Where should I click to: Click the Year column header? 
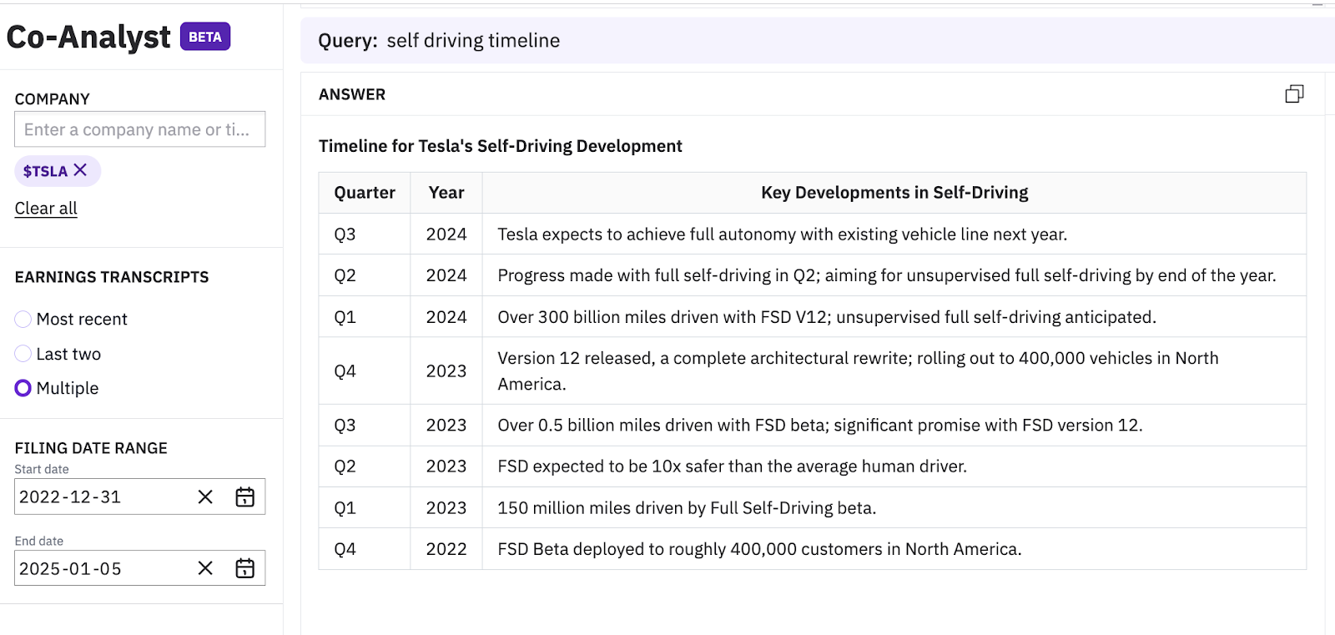click(446, 193)
